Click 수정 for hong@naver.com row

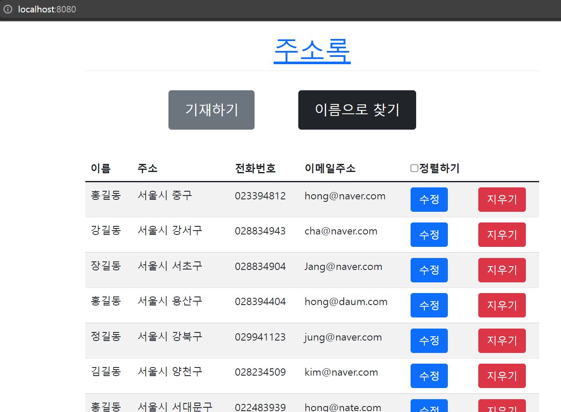coord(429,199)
